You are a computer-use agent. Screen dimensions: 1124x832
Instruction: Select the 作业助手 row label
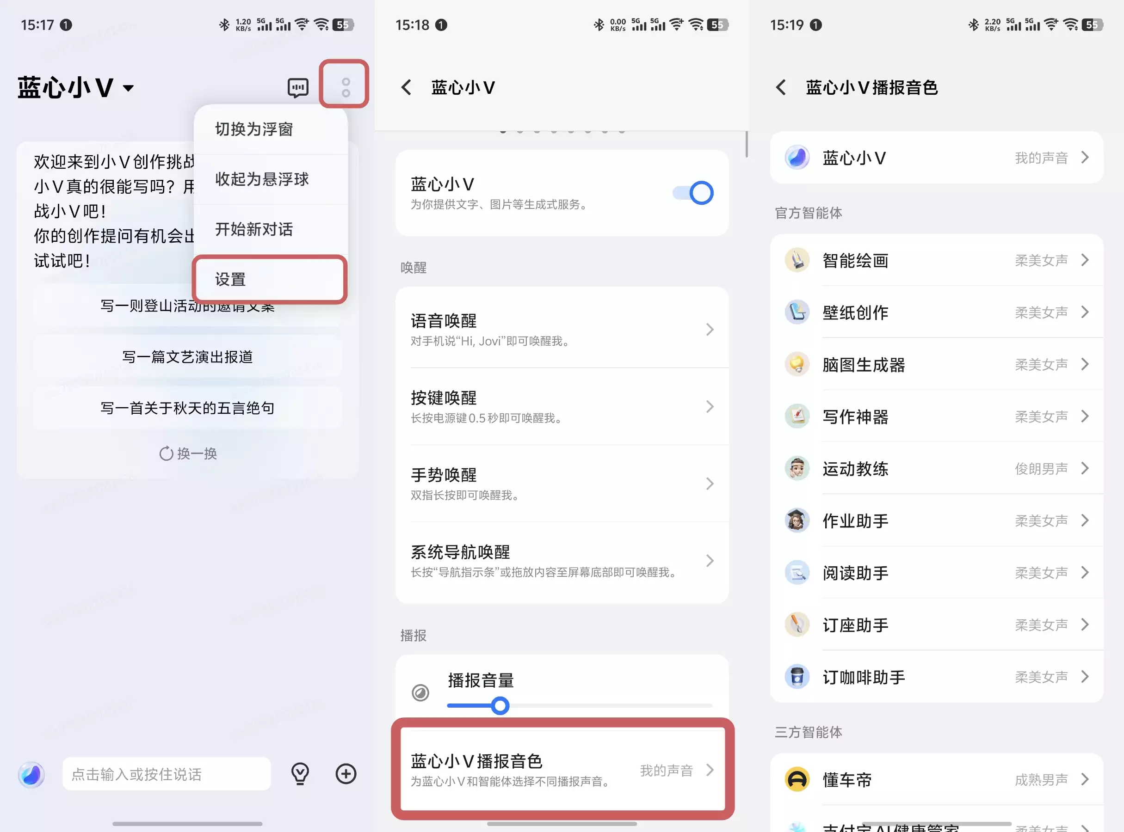tap(855, 521)
